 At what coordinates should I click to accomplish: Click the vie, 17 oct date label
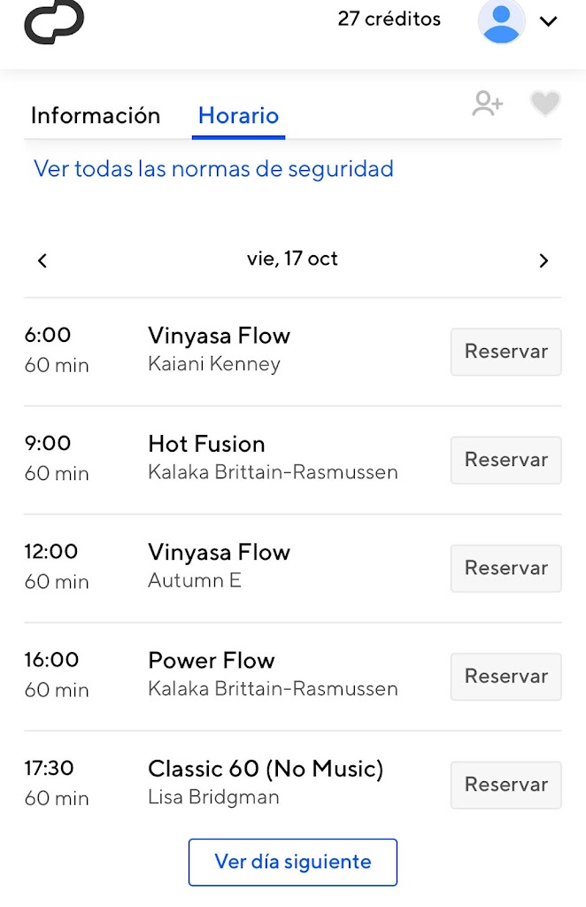(292, 259)
